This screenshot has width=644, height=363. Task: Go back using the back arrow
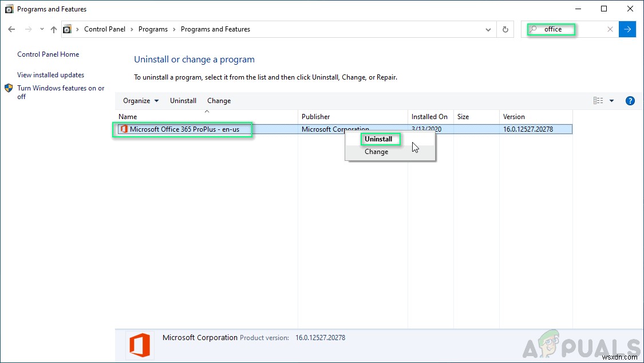pyautogui.click(x=11, y=29)
